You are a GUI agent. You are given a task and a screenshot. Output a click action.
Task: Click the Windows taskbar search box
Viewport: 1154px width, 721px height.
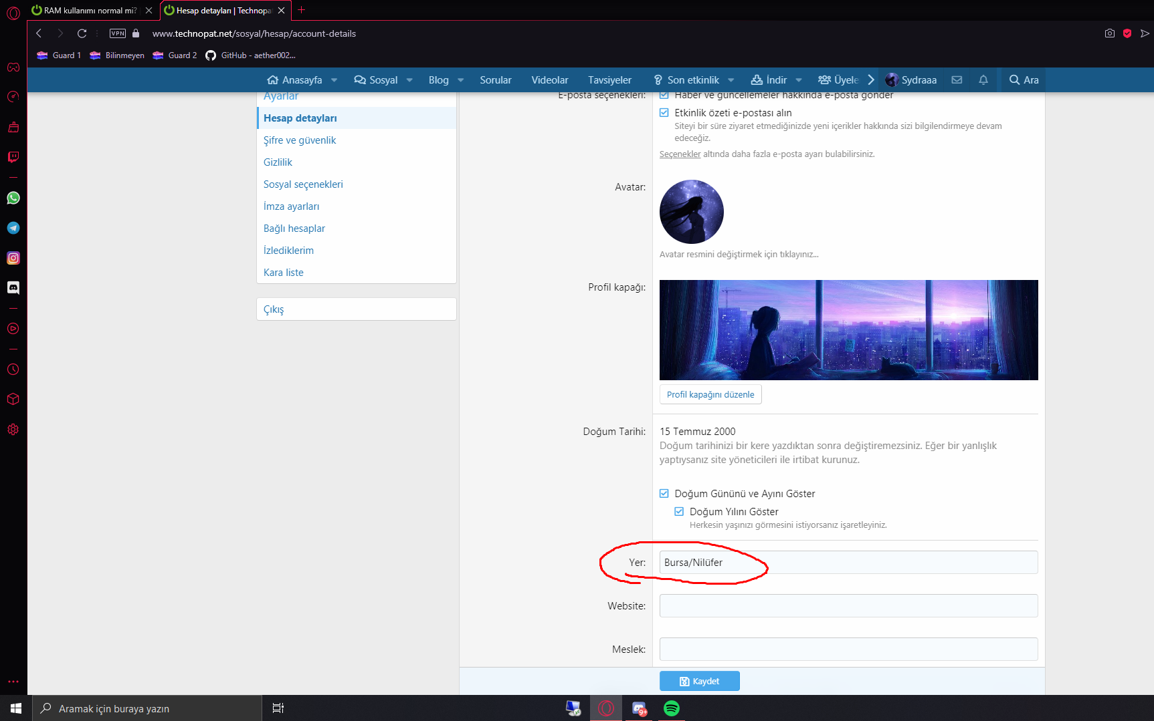point(147,708)
